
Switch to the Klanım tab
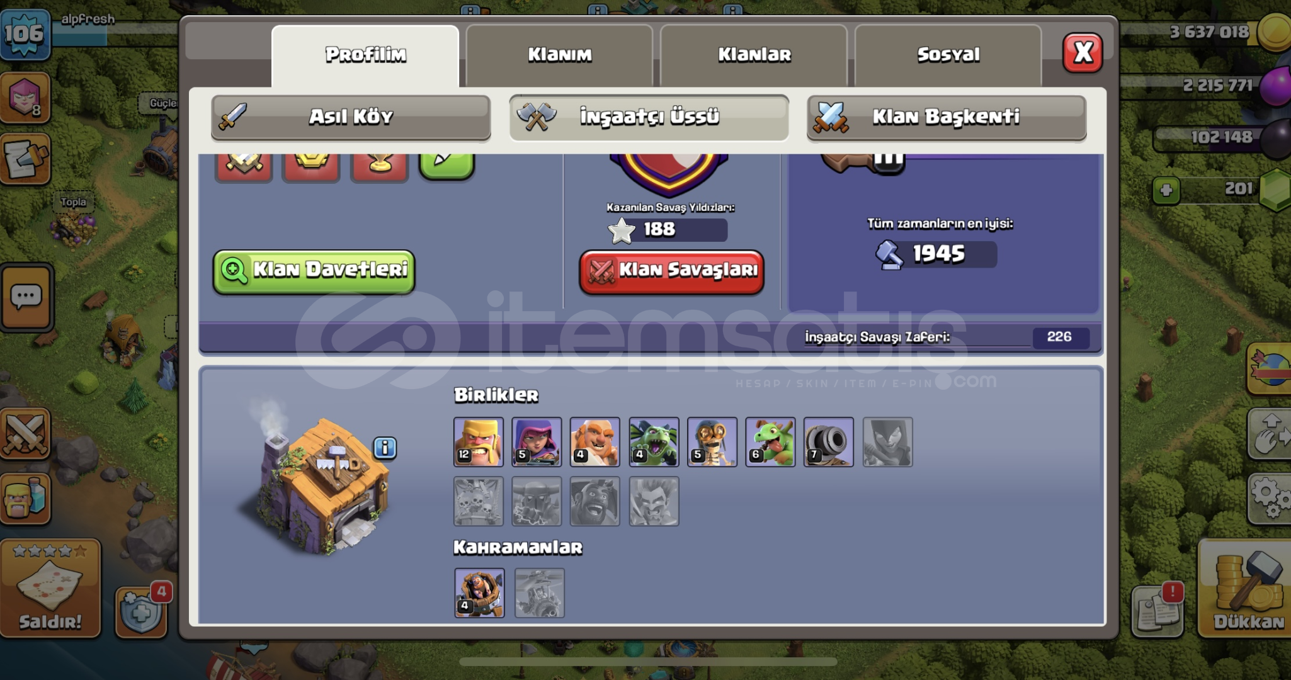(559, 55)
